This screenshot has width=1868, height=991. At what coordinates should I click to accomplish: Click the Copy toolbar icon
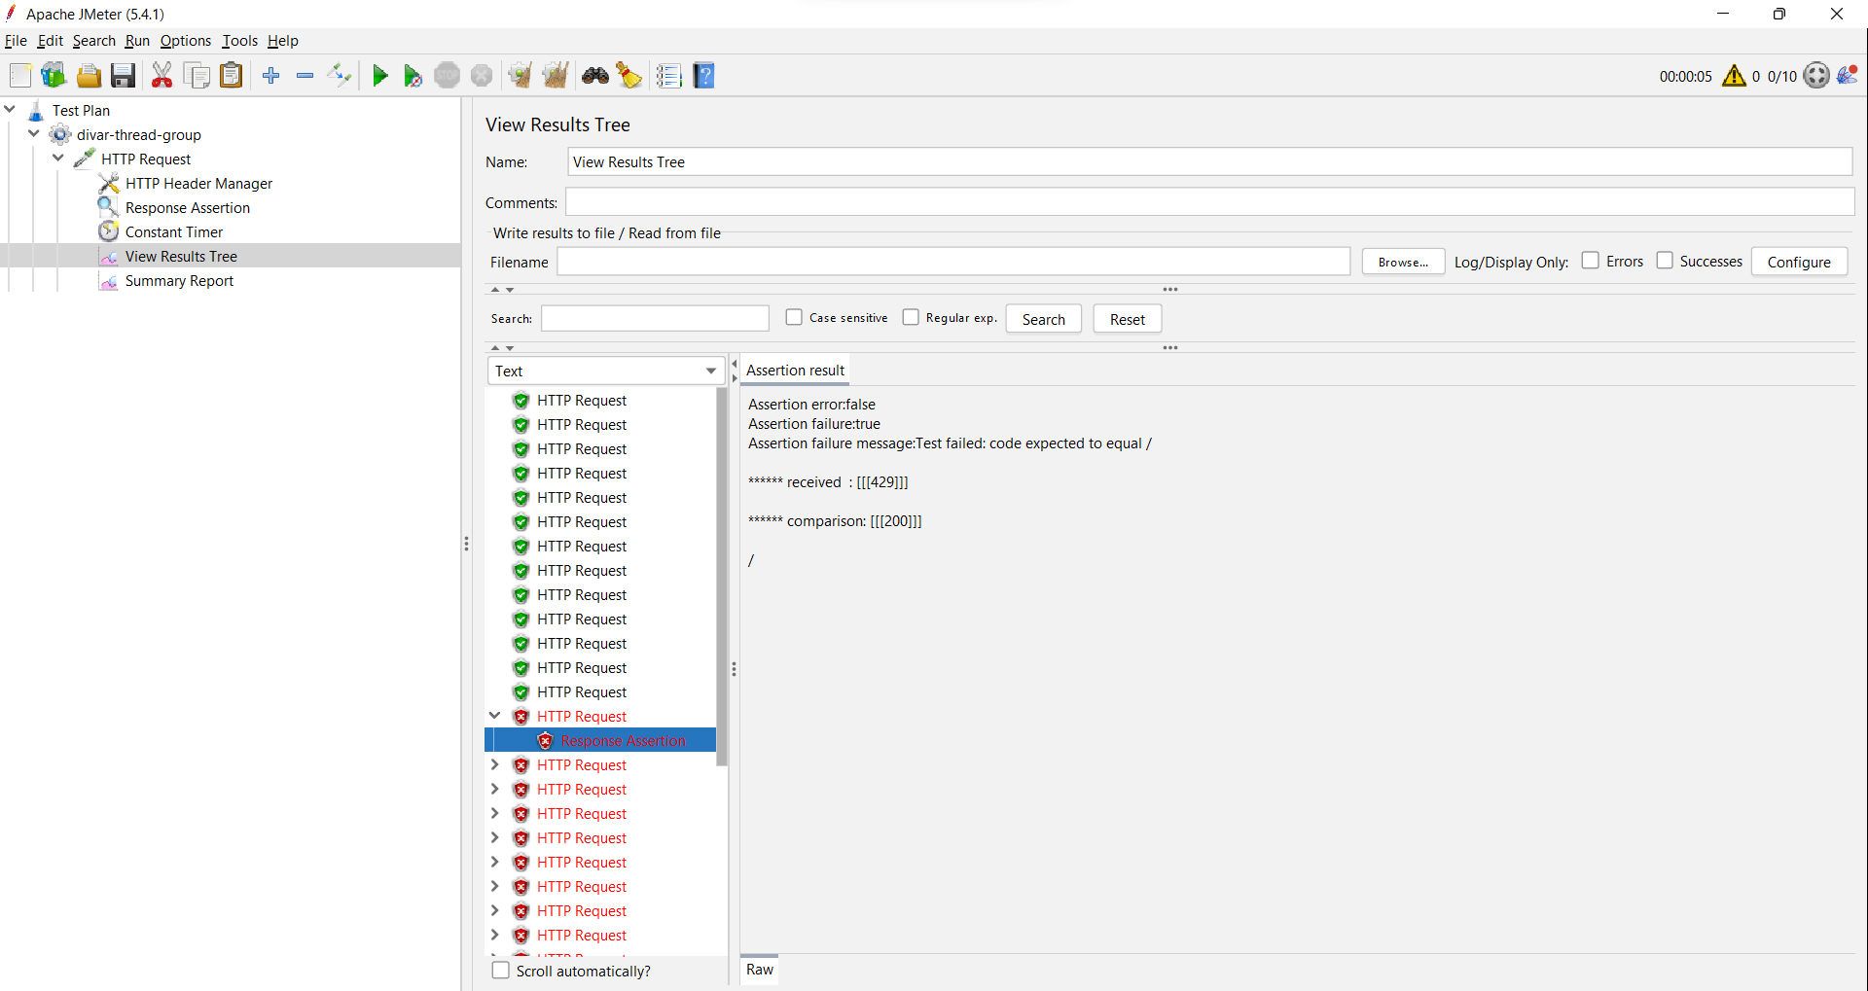pos(197,76)
